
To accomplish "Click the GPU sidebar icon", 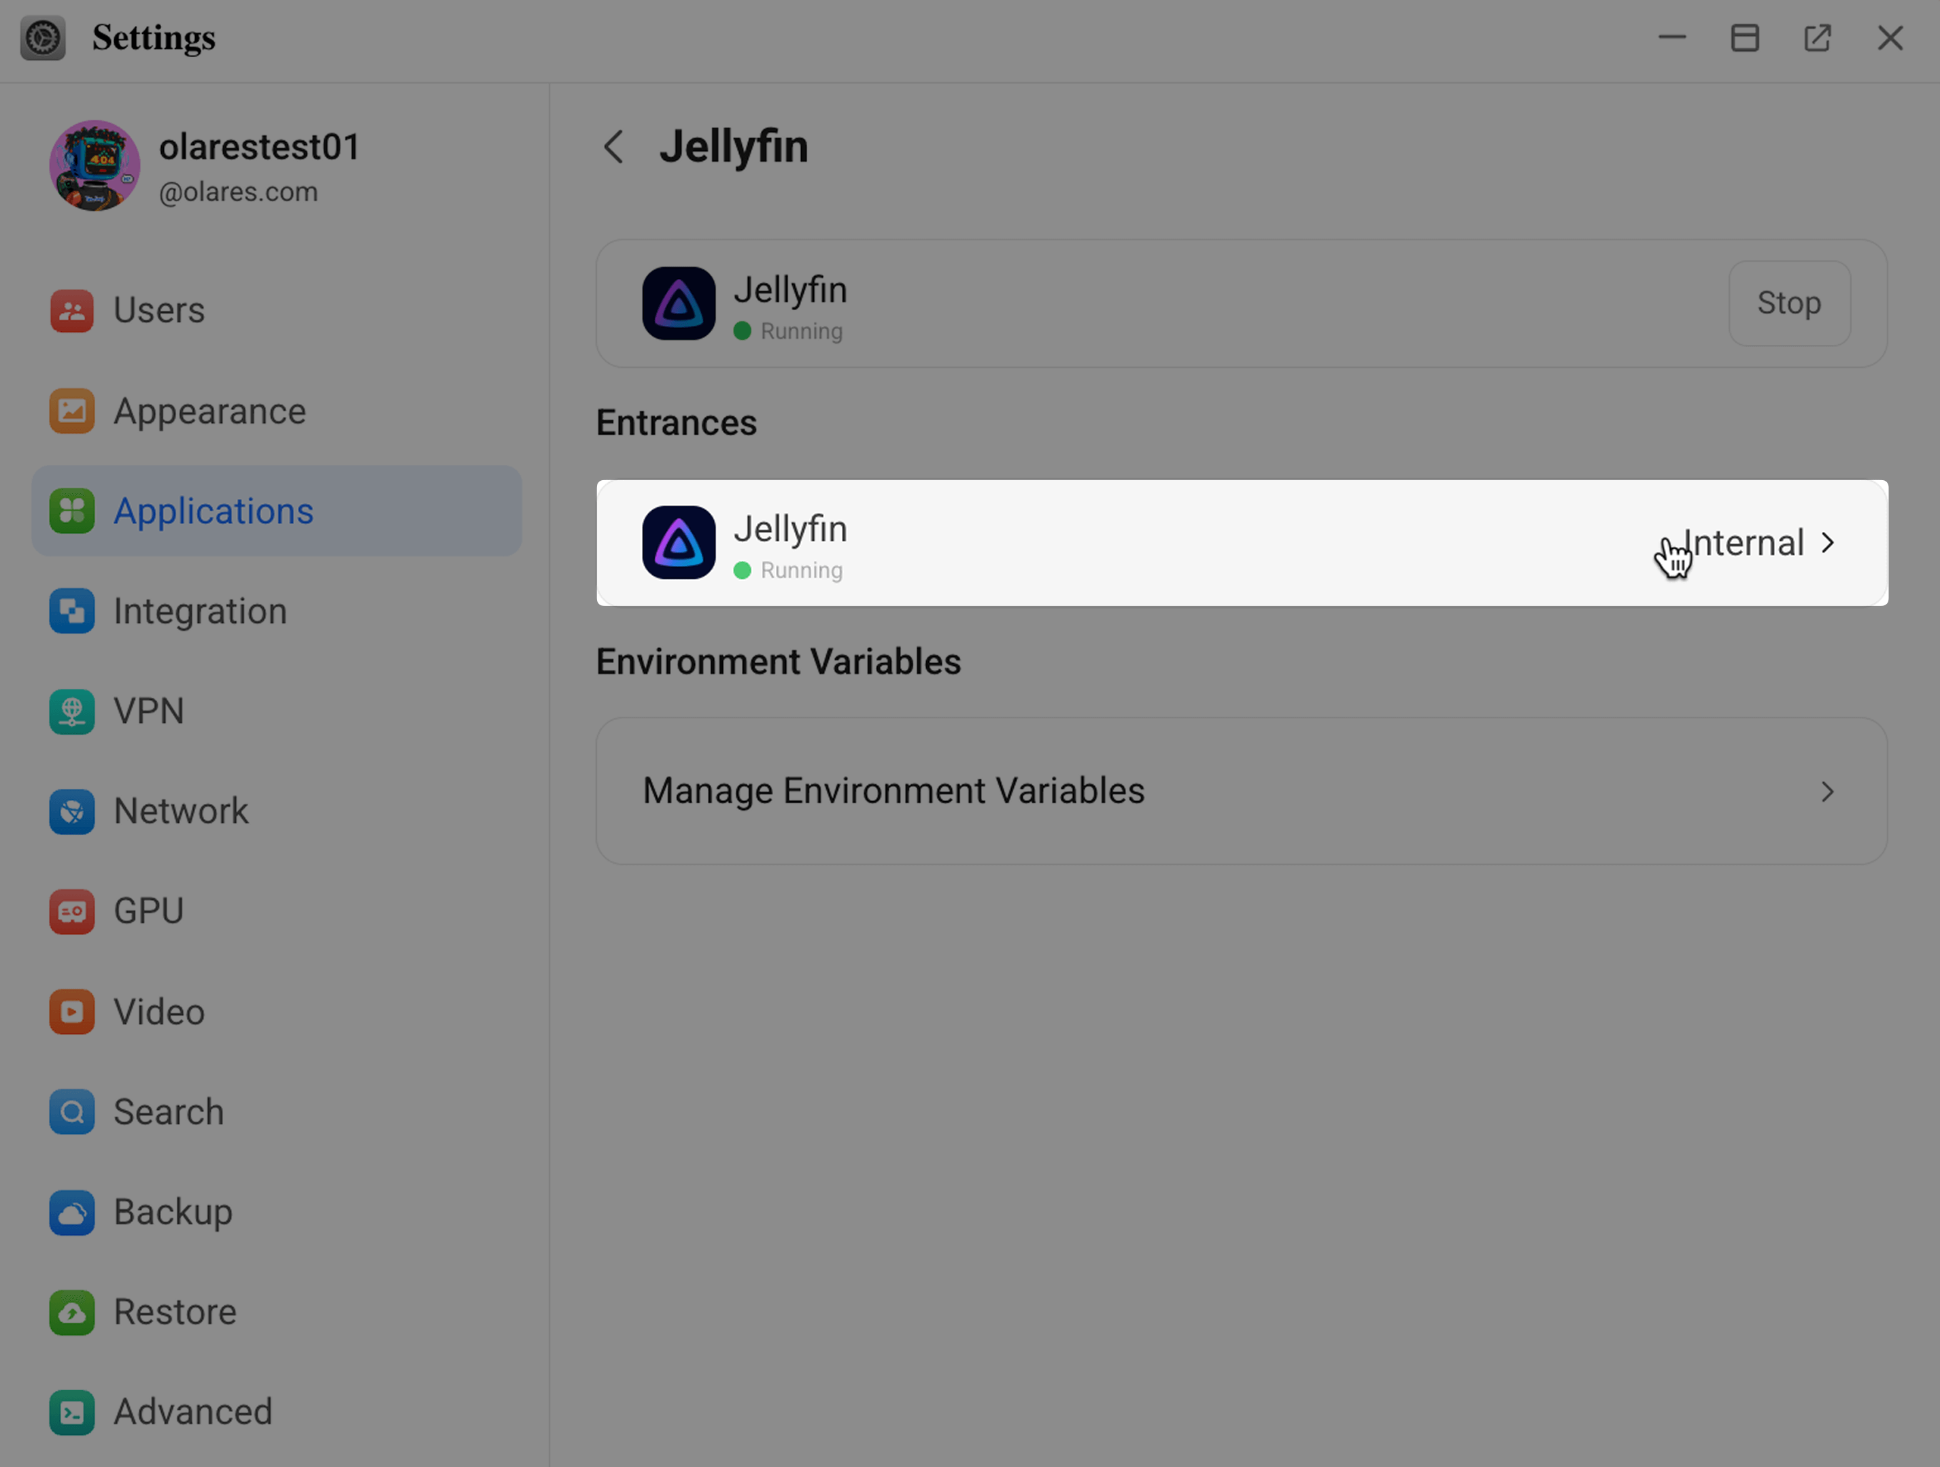I will (x=72, y=911).
